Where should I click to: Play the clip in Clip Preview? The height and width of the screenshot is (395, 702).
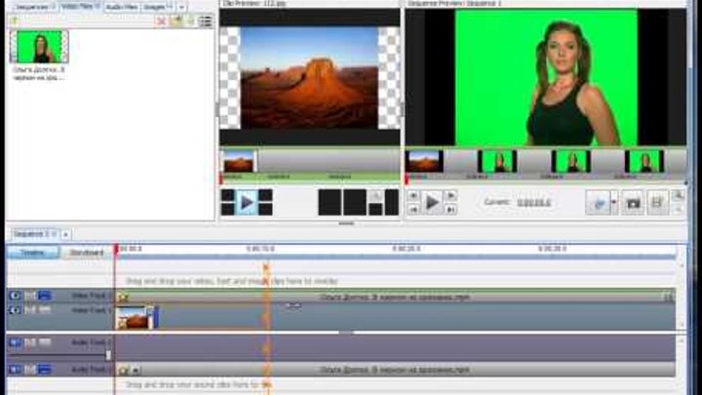(247, 203)
